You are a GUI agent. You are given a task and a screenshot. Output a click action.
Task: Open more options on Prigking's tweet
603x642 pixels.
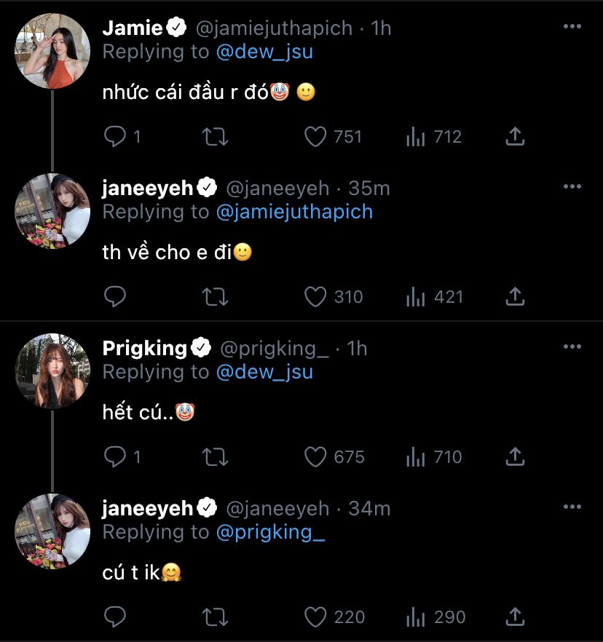(x=572, y=346)
